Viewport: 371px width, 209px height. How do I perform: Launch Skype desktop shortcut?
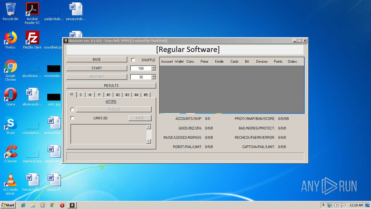10,125
